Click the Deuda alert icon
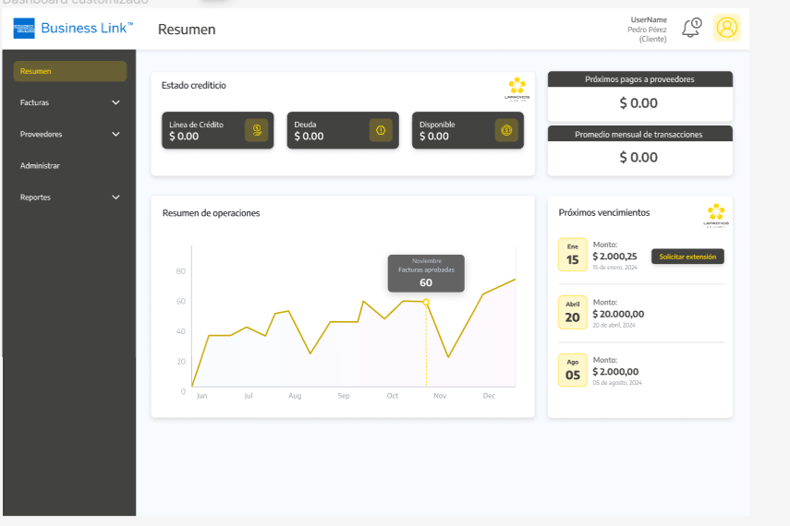 click(381, 130)
